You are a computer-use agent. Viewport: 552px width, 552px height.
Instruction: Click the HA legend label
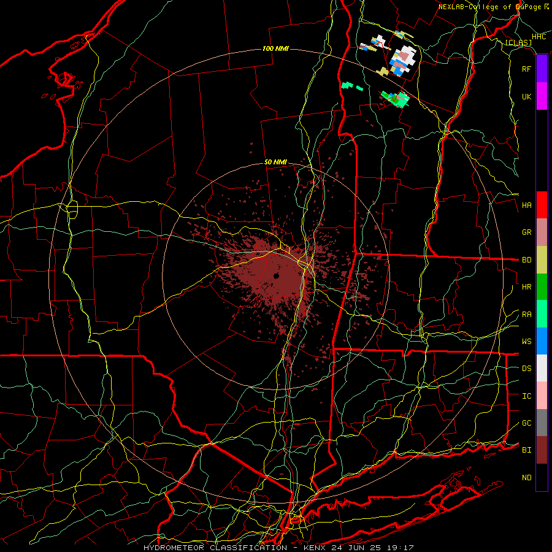(526, 205)
